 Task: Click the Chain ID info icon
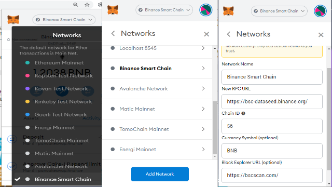[243, 113]
